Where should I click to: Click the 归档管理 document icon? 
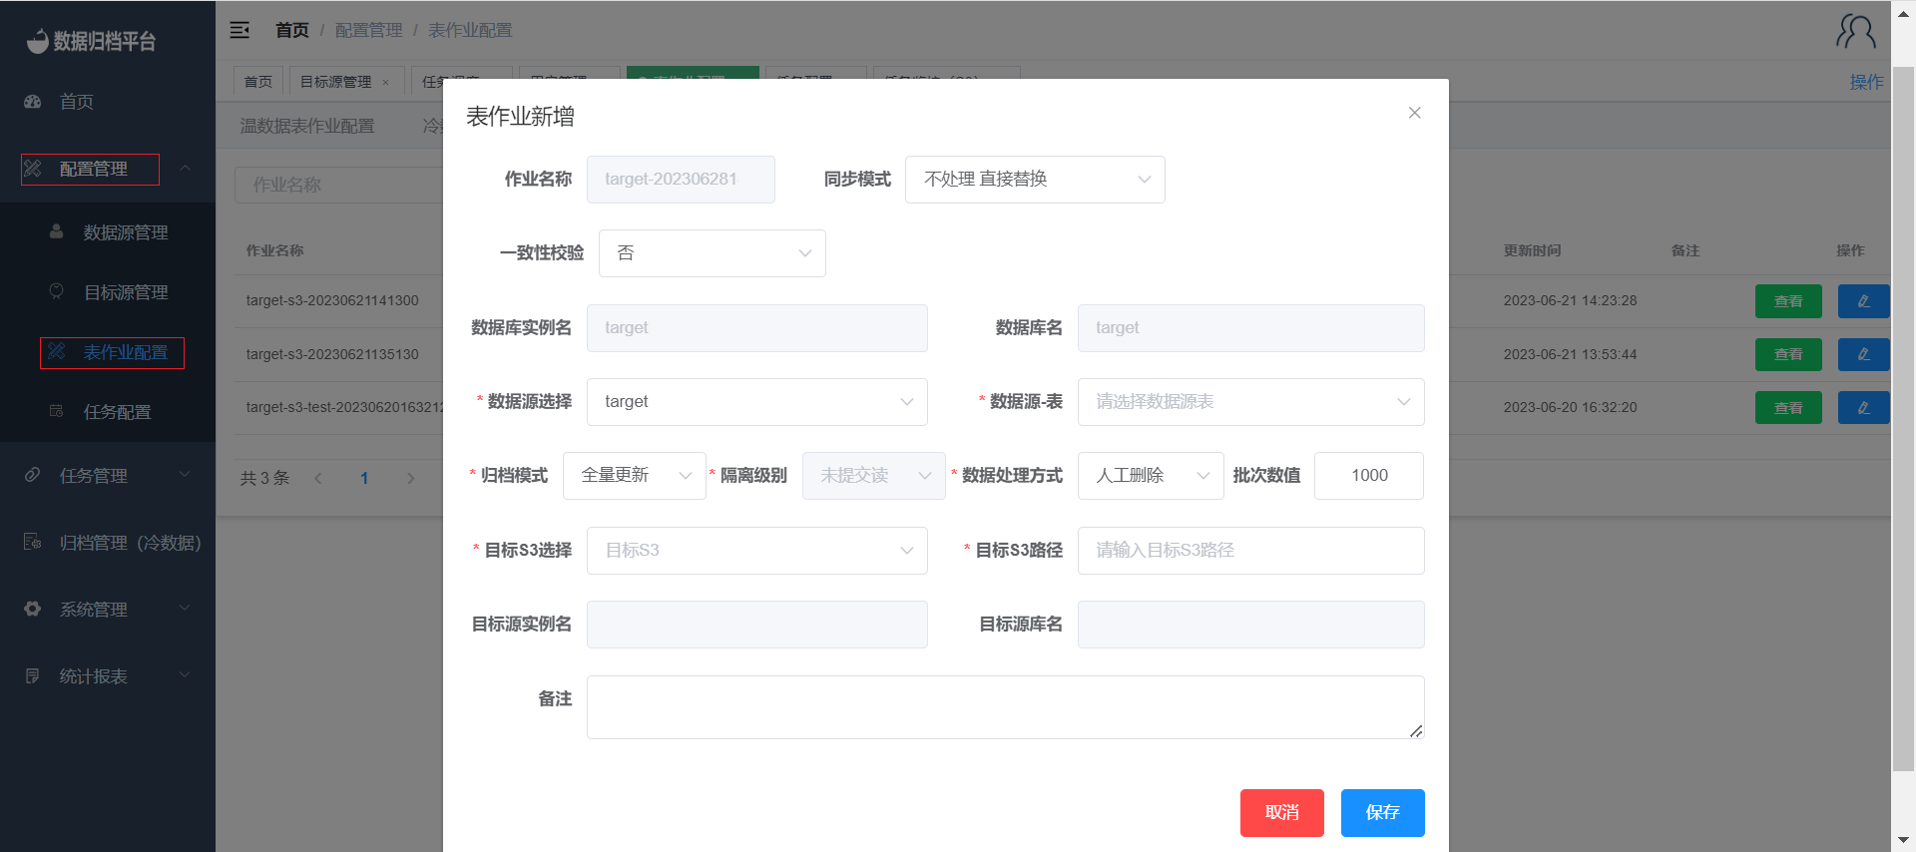33,542
